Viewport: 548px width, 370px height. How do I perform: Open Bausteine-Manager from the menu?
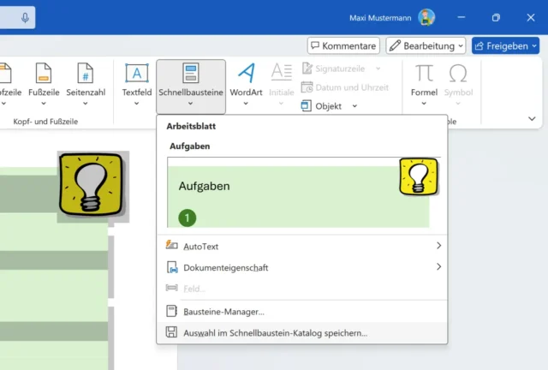[223, 312]
